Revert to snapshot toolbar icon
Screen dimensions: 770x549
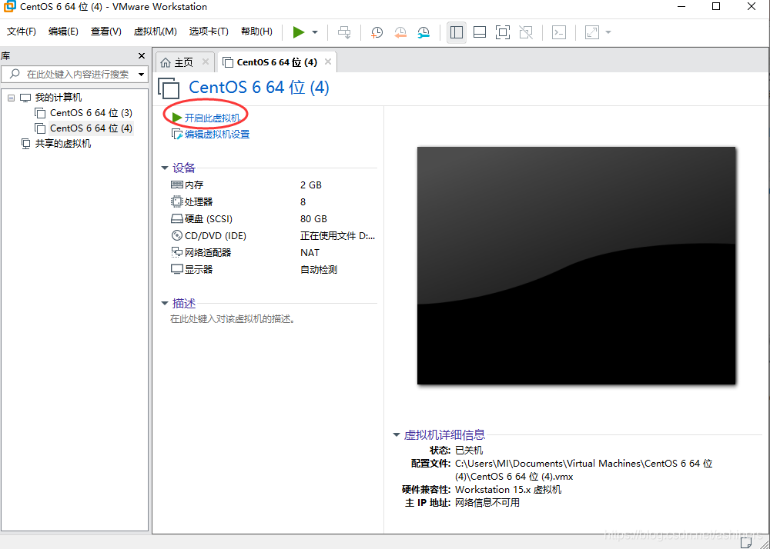pyautogui.click(x=400, y=32)
